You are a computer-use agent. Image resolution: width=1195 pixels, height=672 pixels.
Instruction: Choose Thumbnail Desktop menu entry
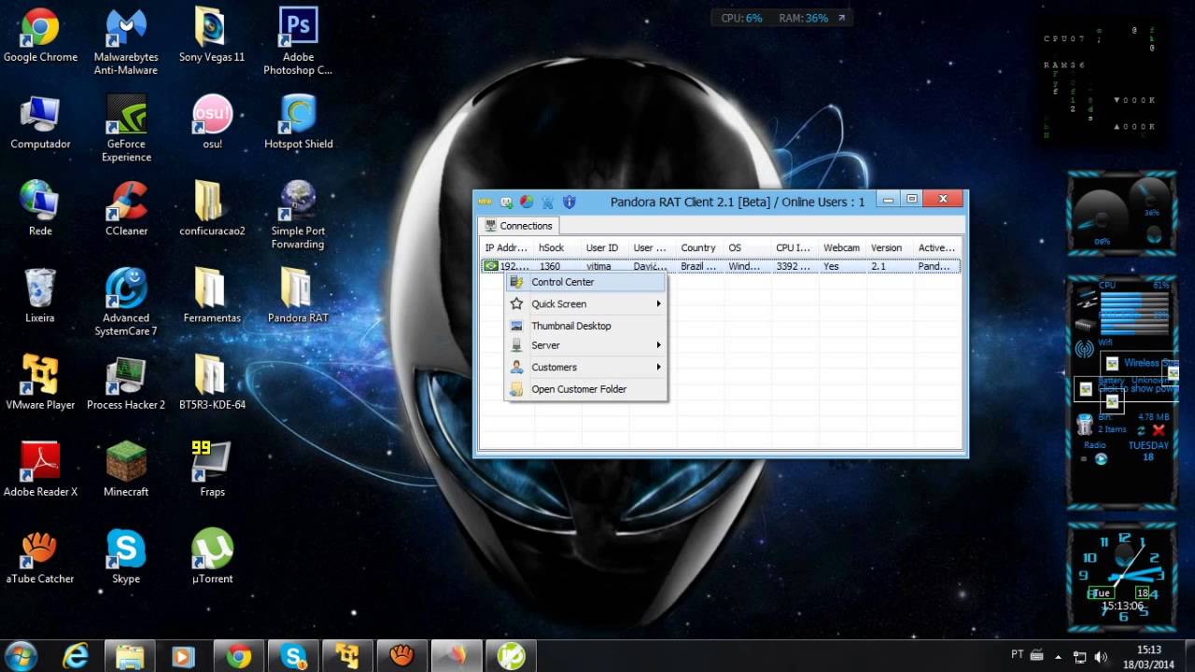(x=586, y=326)
